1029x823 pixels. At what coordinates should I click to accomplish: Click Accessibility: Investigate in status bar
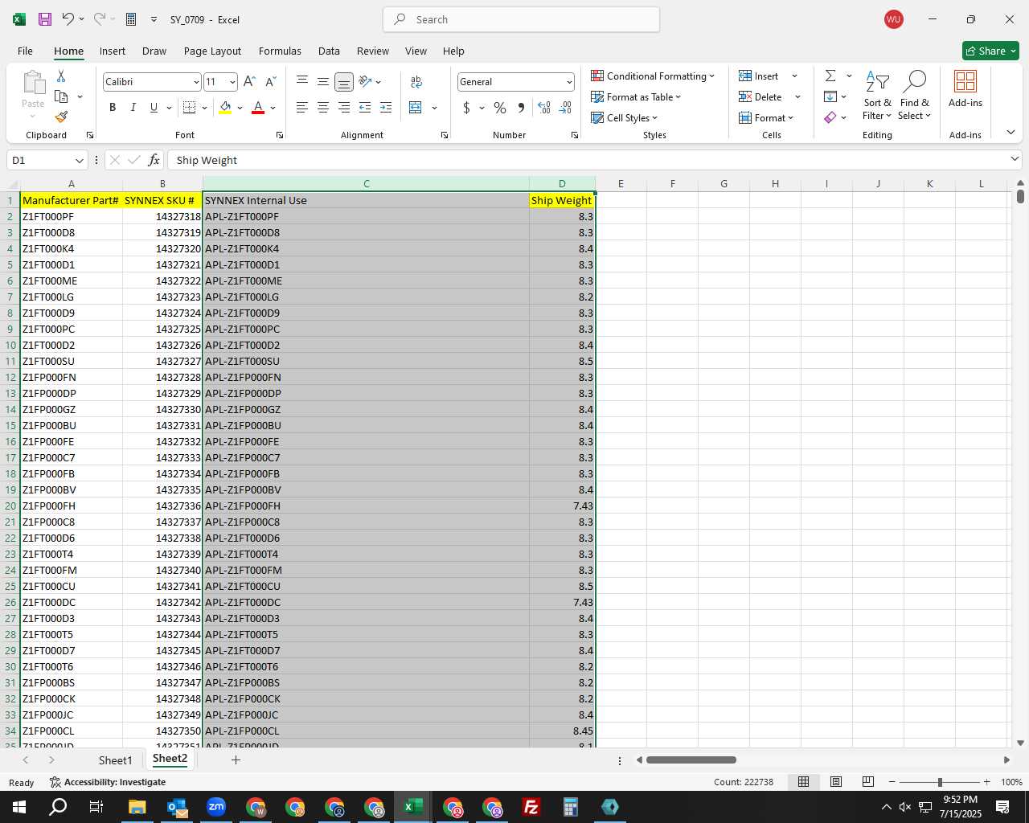click(x=108, y=782)
